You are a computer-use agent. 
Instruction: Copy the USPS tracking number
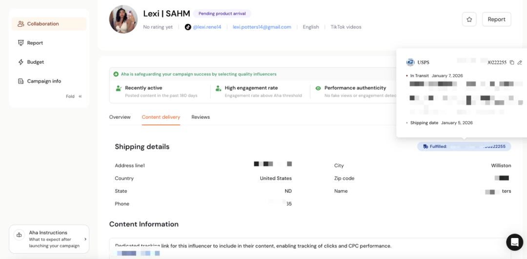point(511,62)
